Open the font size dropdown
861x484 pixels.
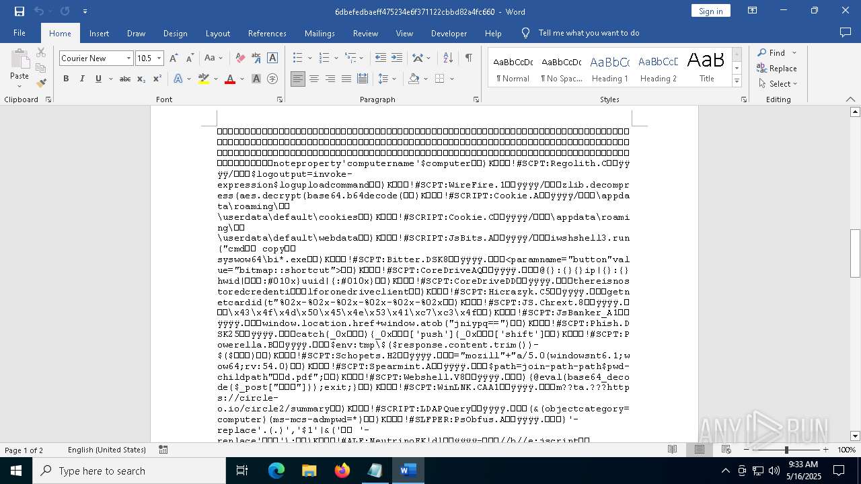159,58
